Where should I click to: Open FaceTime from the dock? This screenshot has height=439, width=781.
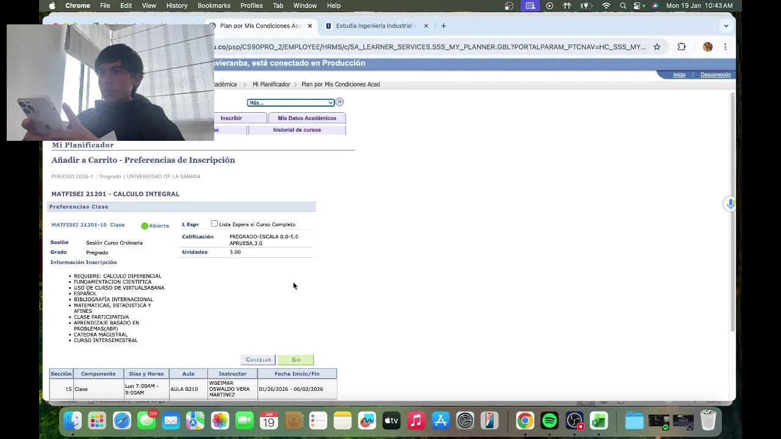(x=244, y=421)
